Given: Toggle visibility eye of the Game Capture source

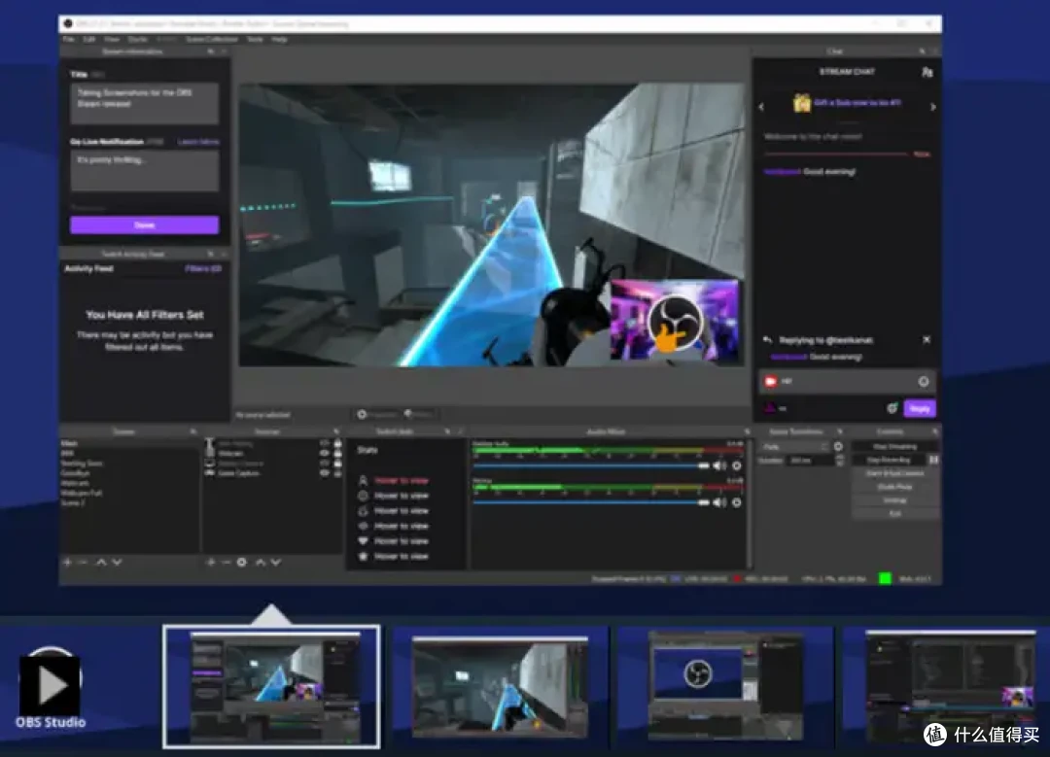Looking at the screenshot, I should click(x=325, y=473).
